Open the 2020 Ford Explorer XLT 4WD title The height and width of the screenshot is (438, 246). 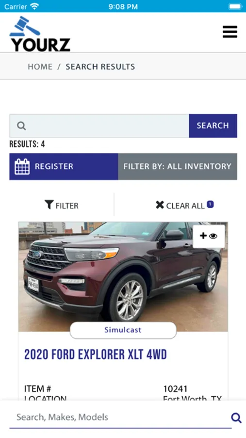[96, 355]
